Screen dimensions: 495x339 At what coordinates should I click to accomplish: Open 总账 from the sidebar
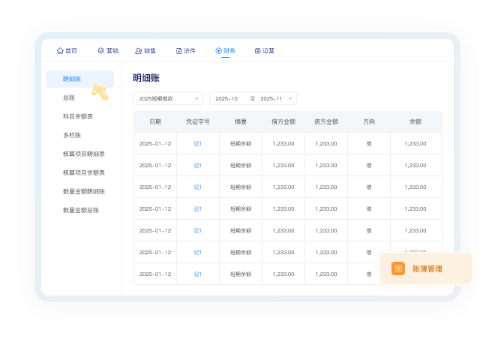tap(69, 97)
